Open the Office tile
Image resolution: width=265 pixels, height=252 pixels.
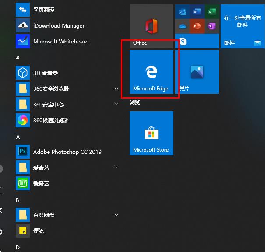(x=151, y=26)
